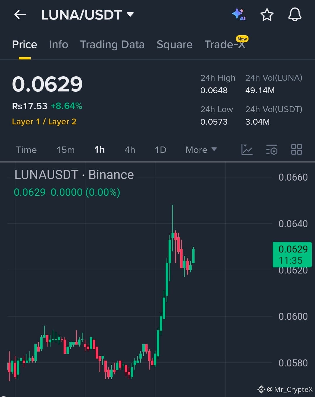
Task: Tap the Layer 1 / Layer 2 tag
Action: (x=44, y=121)
